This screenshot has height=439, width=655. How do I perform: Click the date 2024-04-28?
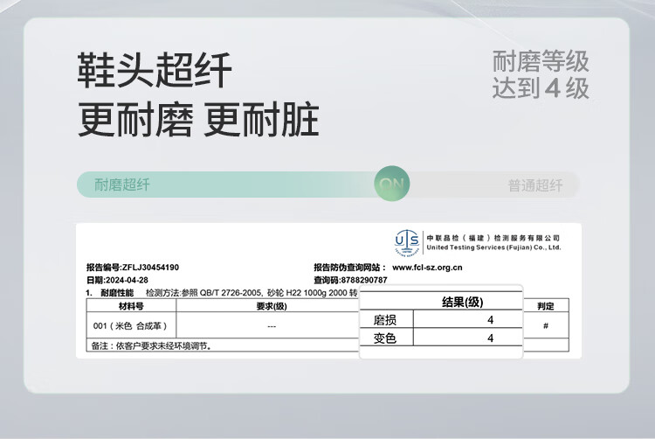[x=127, y=280]
